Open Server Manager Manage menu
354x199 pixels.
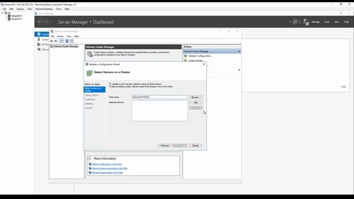[316, 22]
